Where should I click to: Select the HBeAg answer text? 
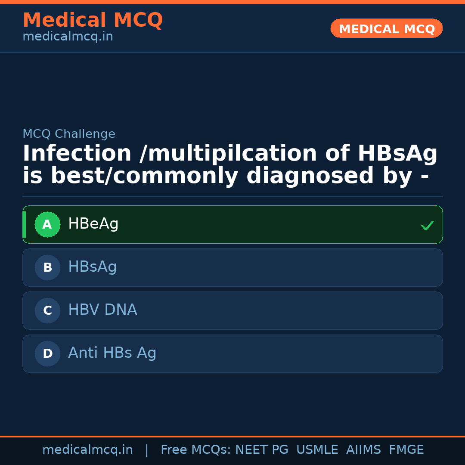pos(93,224)
